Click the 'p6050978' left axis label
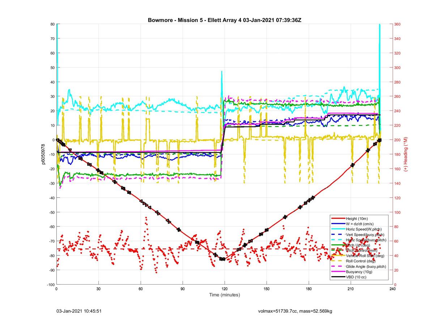Viewport: 434px width, 320px height. [43, 154]
